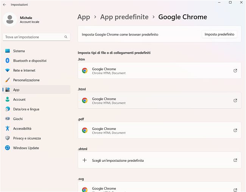Go to Giochi settings
Screen dimensions: 246x192
pos(36,119)
